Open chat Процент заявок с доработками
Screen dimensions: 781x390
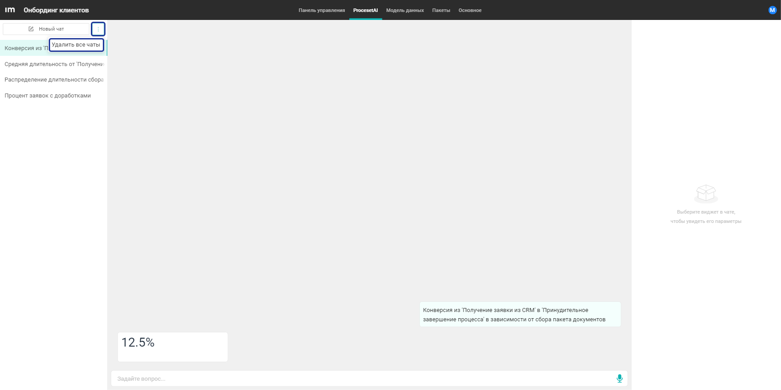click(54, 95)
